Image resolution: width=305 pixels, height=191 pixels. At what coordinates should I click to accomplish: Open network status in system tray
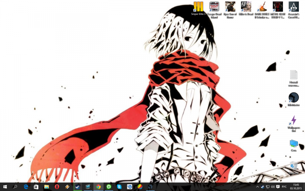pos(268,187)
